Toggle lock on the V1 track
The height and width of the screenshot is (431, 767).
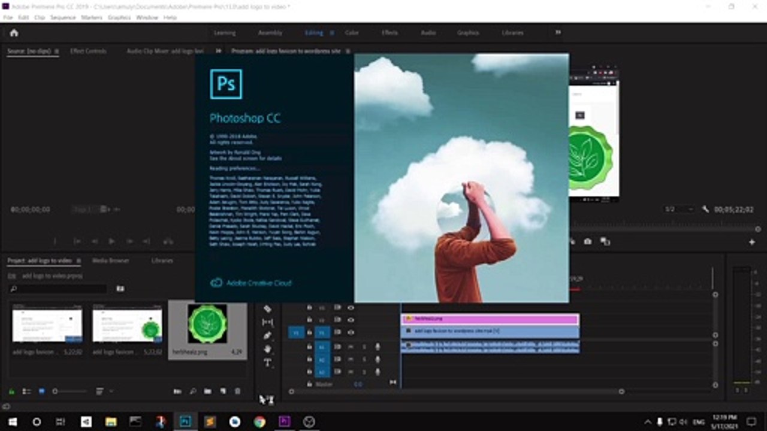310,332
